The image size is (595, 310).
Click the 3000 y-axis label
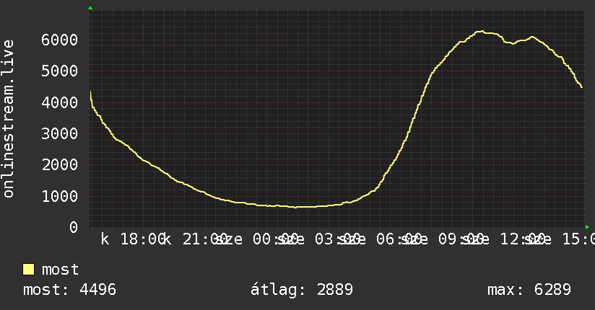(x=60, y=133)
